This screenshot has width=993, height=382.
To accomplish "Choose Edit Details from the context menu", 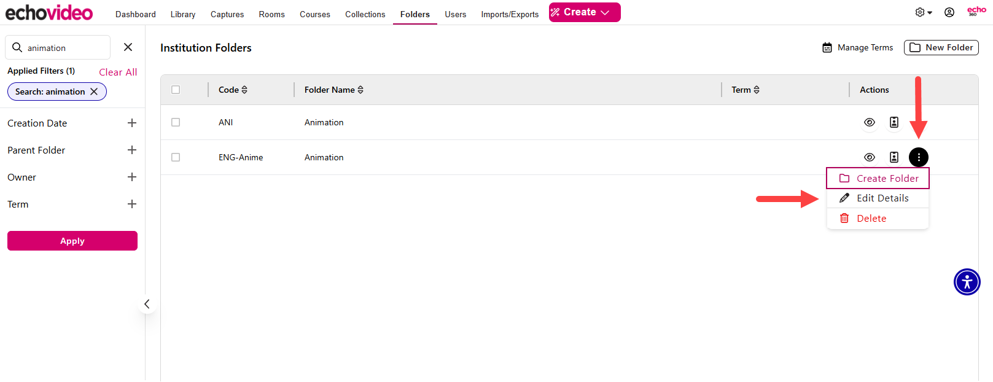I will pyautogui.click(x=878, y=198).
